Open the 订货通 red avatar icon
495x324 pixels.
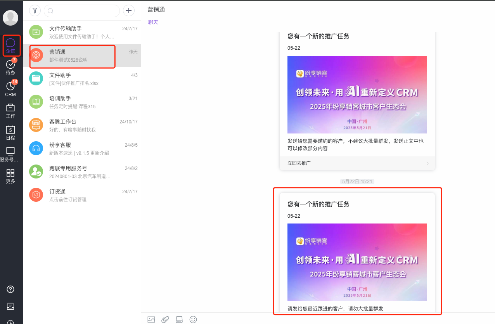click(x=36, y=195)
